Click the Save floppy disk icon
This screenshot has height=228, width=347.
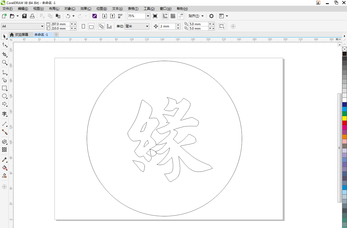coord(24,16)
